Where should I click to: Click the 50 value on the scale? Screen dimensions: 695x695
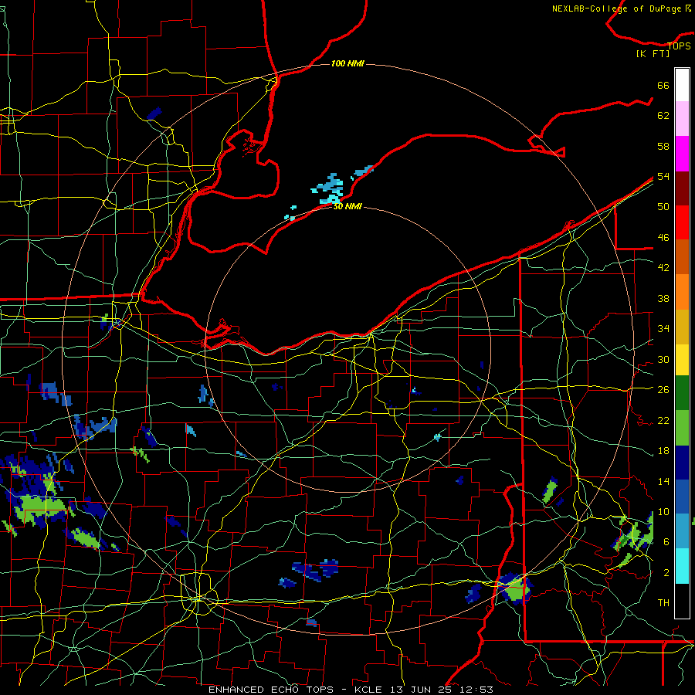(x=663, y=207)
